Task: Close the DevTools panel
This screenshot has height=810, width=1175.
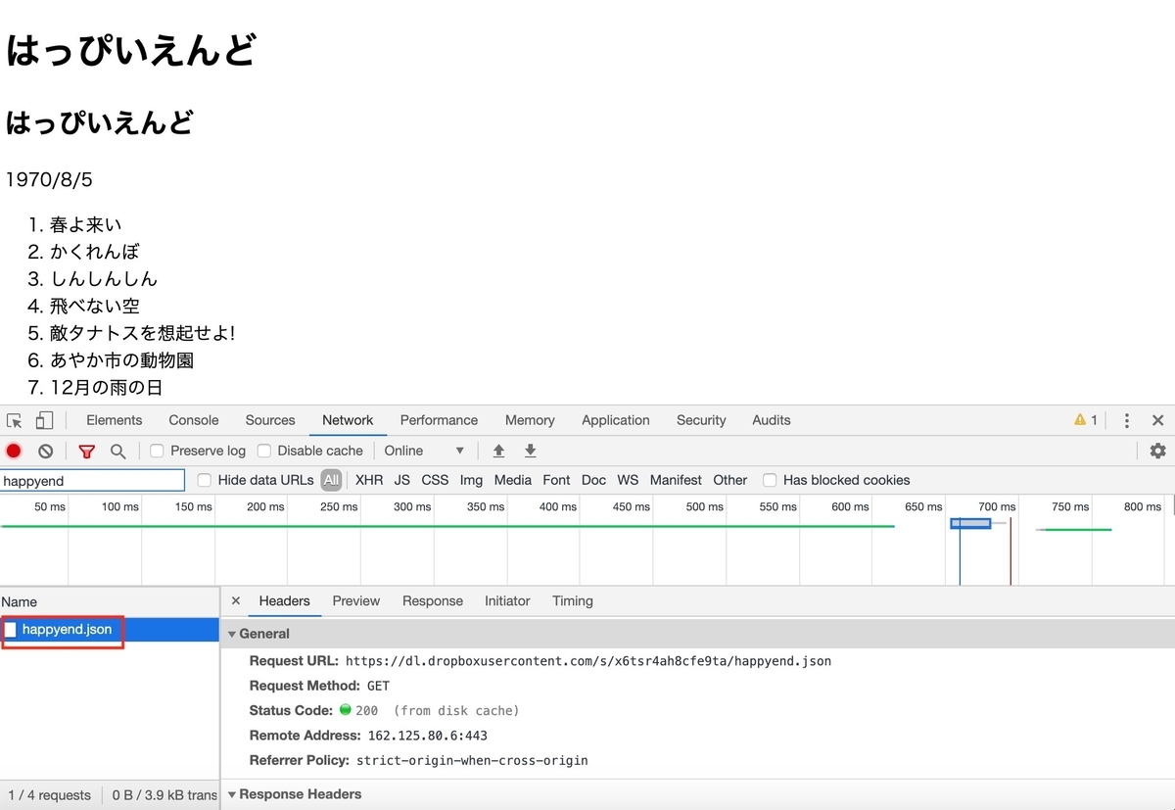Action: pyautogui.click(x=1157, y=420)
